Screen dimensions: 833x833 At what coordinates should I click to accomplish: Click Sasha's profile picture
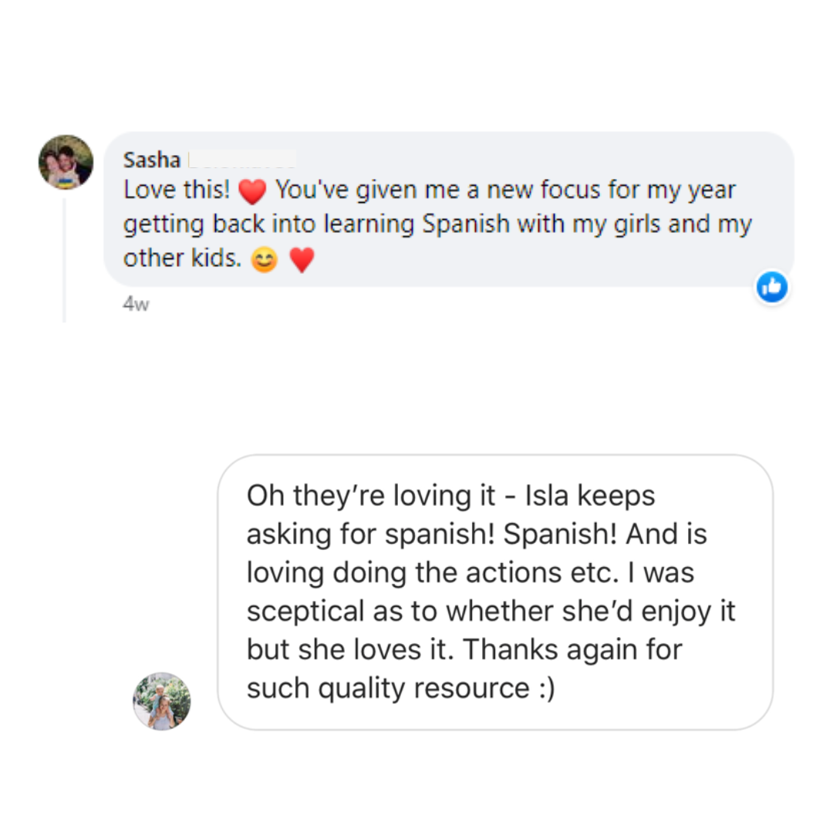66,162
